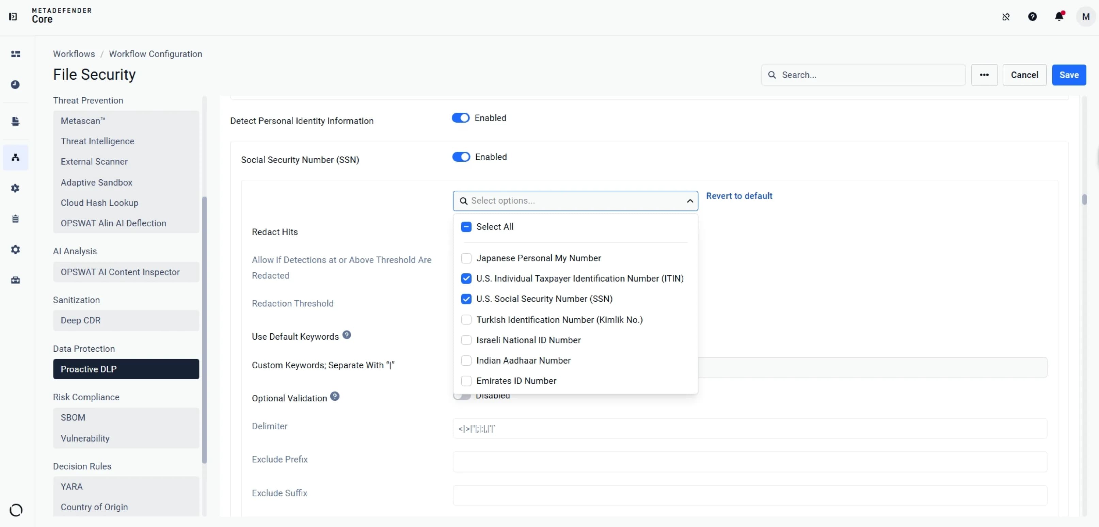Open the user avatar M menu
Image resolution: width=1099 pixels, height=527 pixels.
pyautogui.click(x=1086, y=17)
